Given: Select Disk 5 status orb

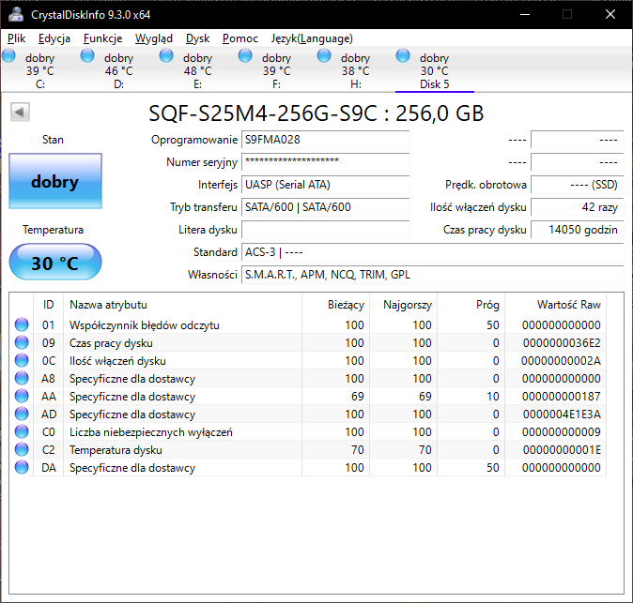Looking at the screenshot, I should point(403,56).
